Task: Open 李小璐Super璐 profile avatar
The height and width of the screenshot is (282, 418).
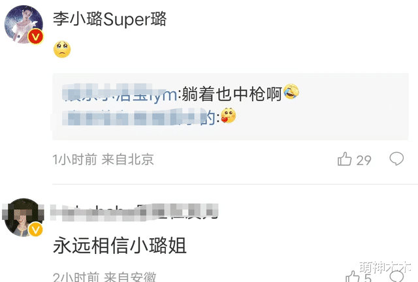Action: click(24, 24)
